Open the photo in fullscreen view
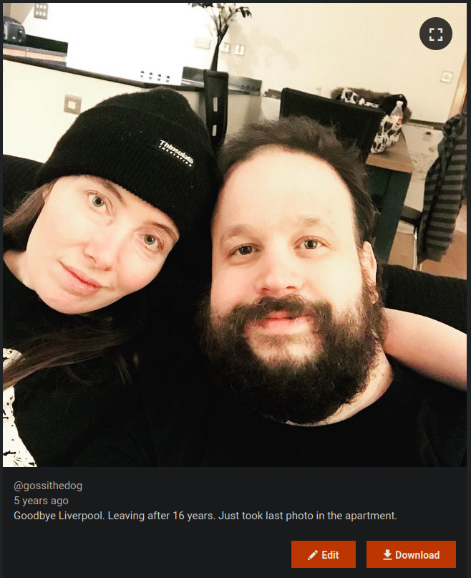The height and width of the screenshot is (578, 471). point(436,34)
